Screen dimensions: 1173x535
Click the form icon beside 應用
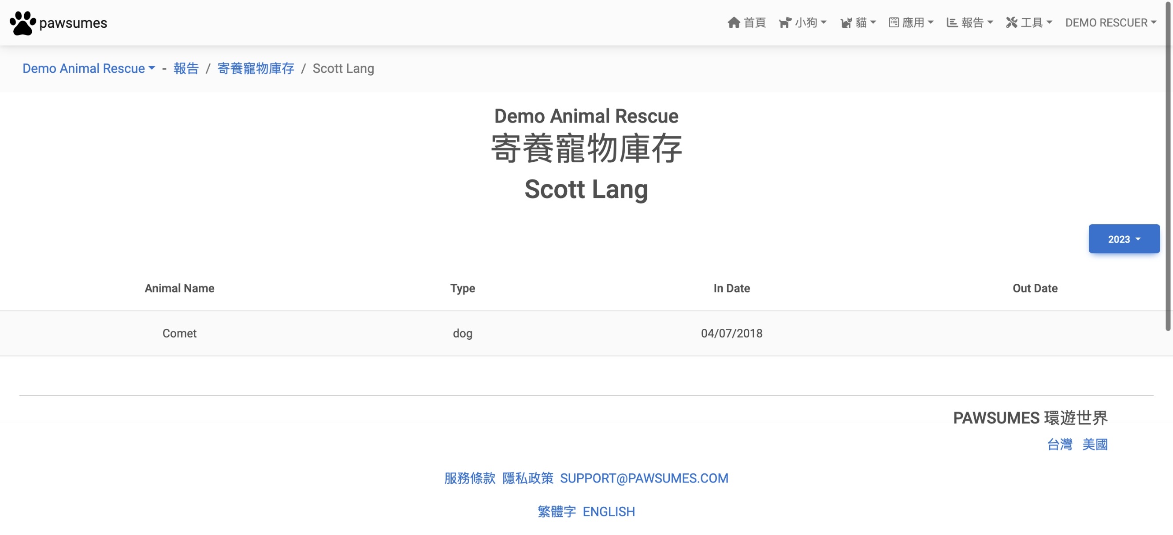point(894,23)
